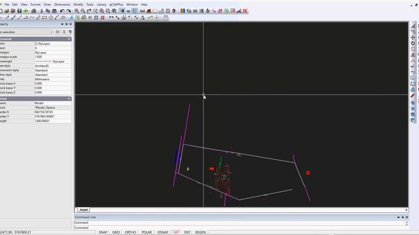Viewport: 419px width, 235px height.
Task: Open the No selection dropdown
Action: click(26, 32)
